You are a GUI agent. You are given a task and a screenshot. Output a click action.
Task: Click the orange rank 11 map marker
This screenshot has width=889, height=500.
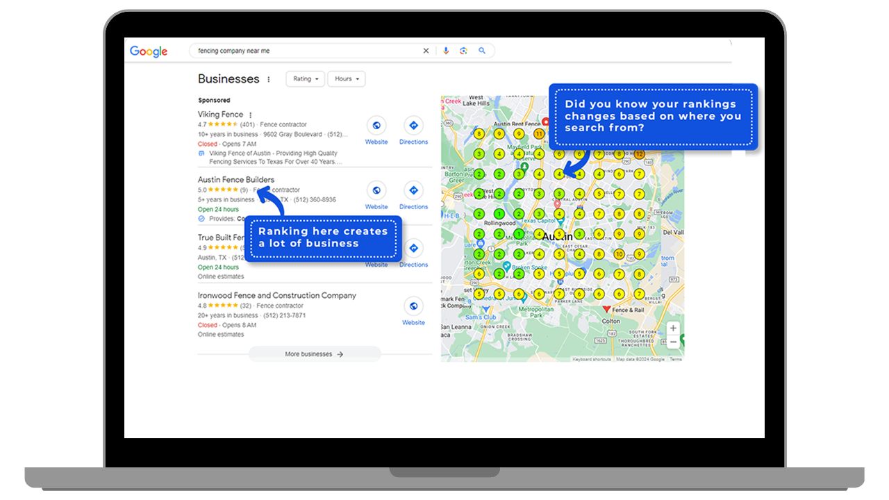pyautogui.click(x=539, y=133)
